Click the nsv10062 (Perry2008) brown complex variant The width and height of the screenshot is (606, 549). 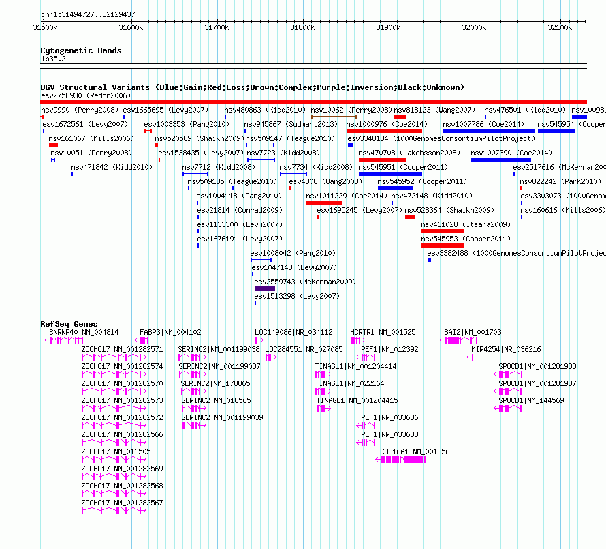[x=334, y=116]
